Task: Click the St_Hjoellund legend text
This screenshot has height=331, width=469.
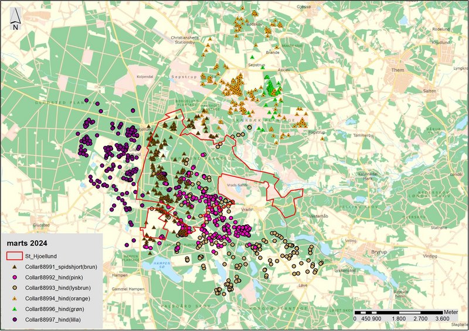Action: 43,256
